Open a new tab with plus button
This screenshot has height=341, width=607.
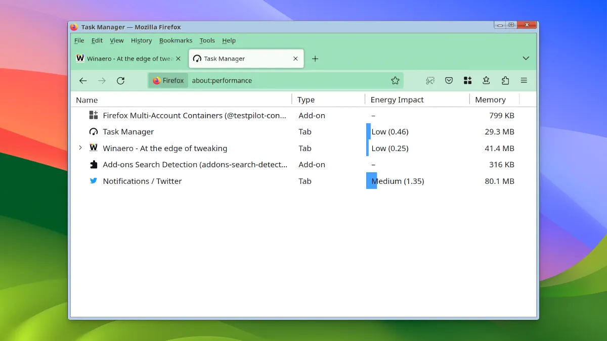pyautogui.click(x=315, y=59)
